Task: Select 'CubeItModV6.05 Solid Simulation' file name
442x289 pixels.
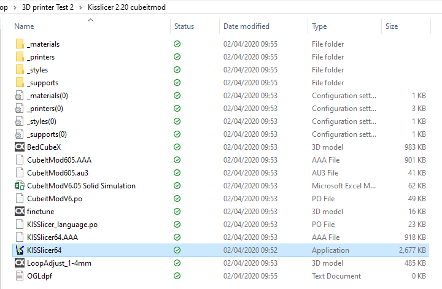Action: [81, 186]
